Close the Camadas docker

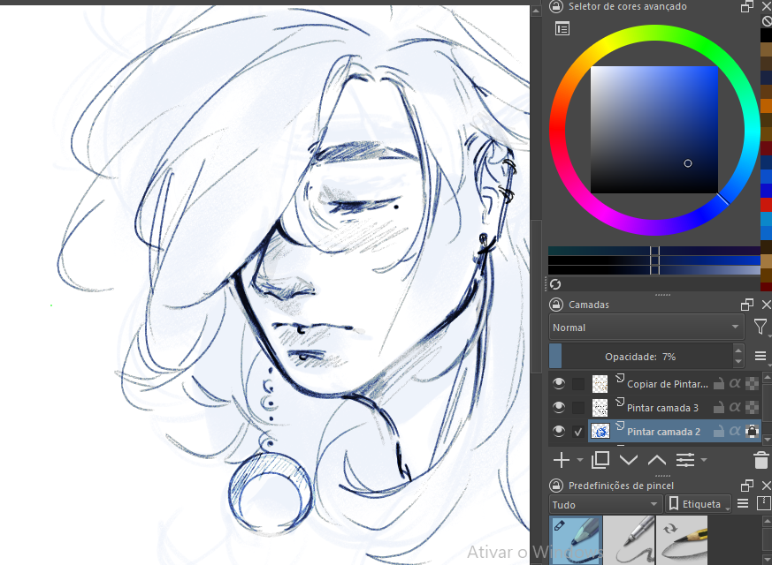pos(766,305)
